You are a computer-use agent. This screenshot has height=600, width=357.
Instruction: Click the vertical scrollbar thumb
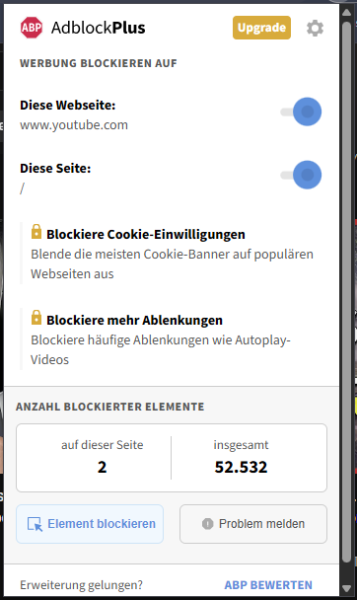click(x=347, y=291)
